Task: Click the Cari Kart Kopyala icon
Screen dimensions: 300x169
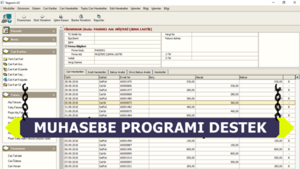Action: 5,80
